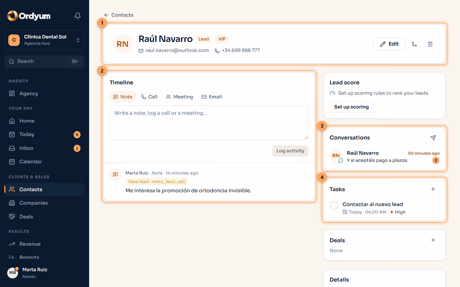The image size is (460, 287).
Task: Click the note text area
Action: pyautogui.click(x=209, y=123)
